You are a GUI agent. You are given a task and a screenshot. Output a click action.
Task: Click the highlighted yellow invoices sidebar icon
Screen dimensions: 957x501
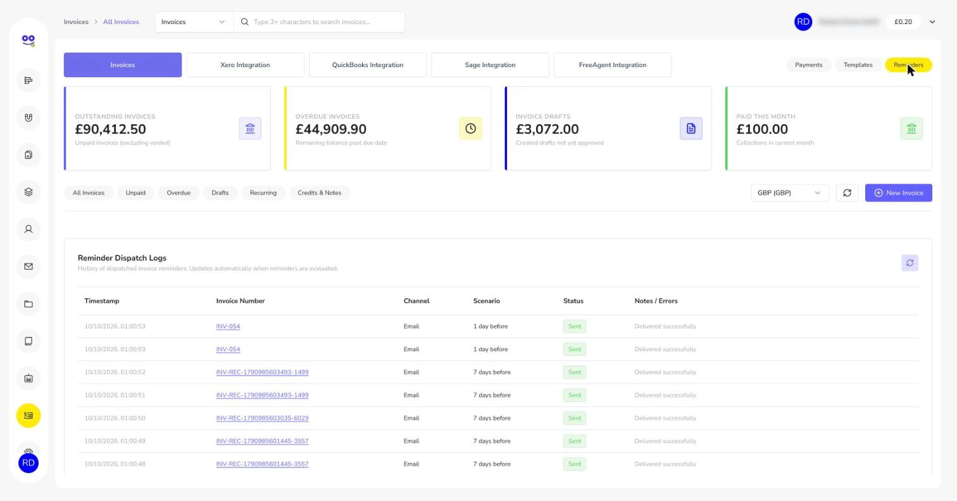(28, 415)
